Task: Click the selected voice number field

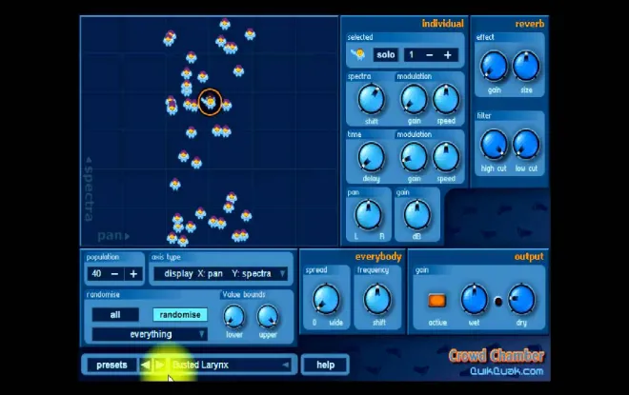Action: pos(412,55)
